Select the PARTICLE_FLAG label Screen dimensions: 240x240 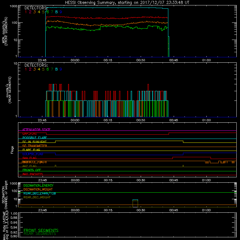(34, 162)
